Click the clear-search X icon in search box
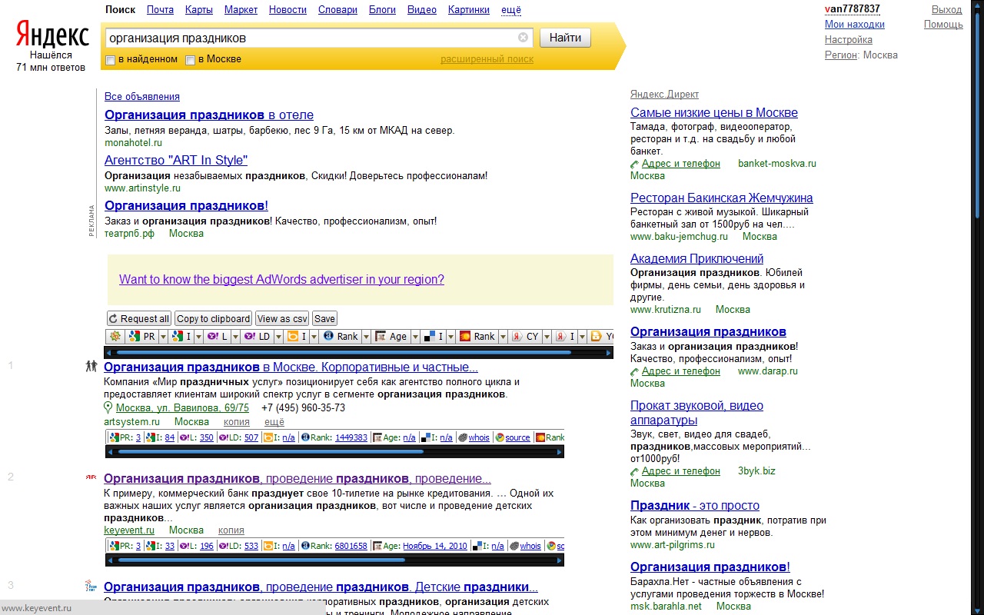Image resolution: width=984 pixels, height=615 pixels. click(x=524, y=38)
